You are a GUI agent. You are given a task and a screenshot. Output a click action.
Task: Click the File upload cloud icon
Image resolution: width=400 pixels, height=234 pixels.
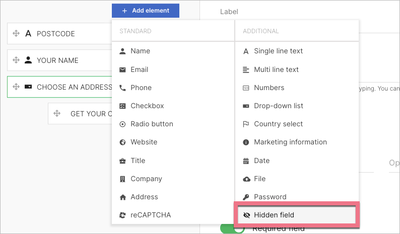[x=246, y=179]
